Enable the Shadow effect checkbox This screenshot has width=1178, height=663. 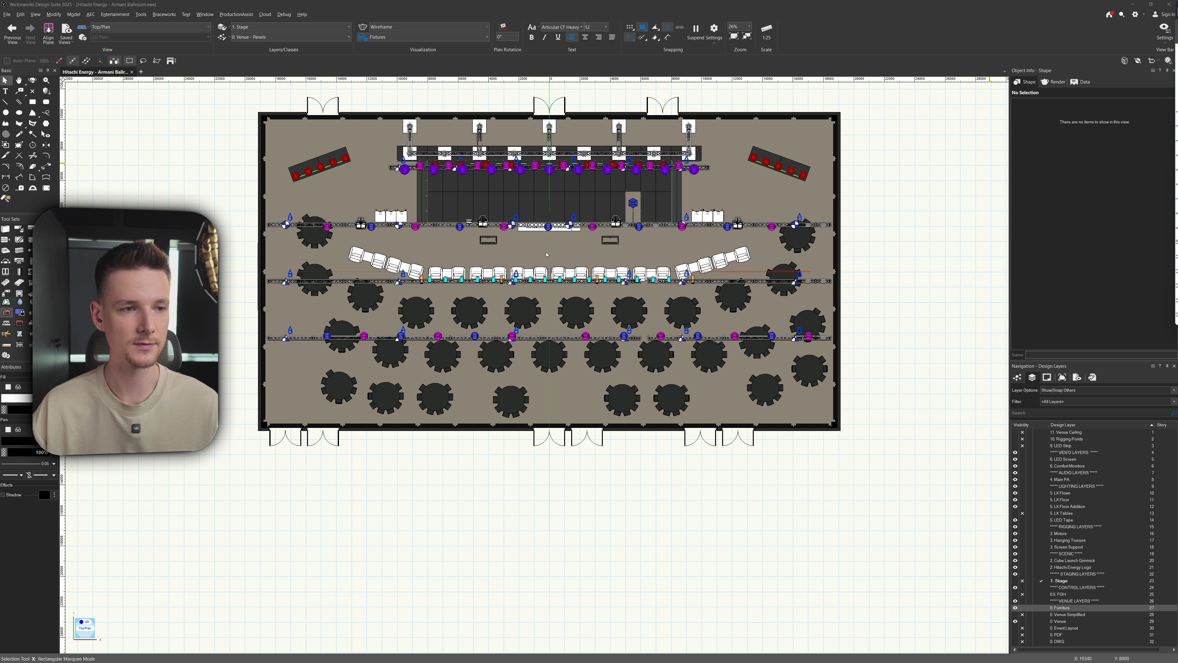3,495
